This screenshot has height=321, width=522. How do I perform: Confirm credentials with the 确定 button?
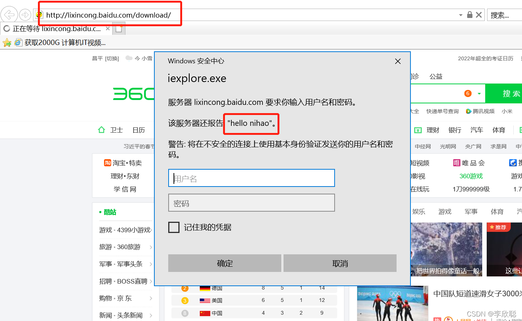(x=225, y=263)
